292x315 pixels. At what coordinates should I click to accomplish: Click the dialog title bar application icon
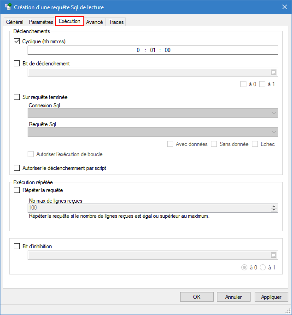click(x=8, y=7)
